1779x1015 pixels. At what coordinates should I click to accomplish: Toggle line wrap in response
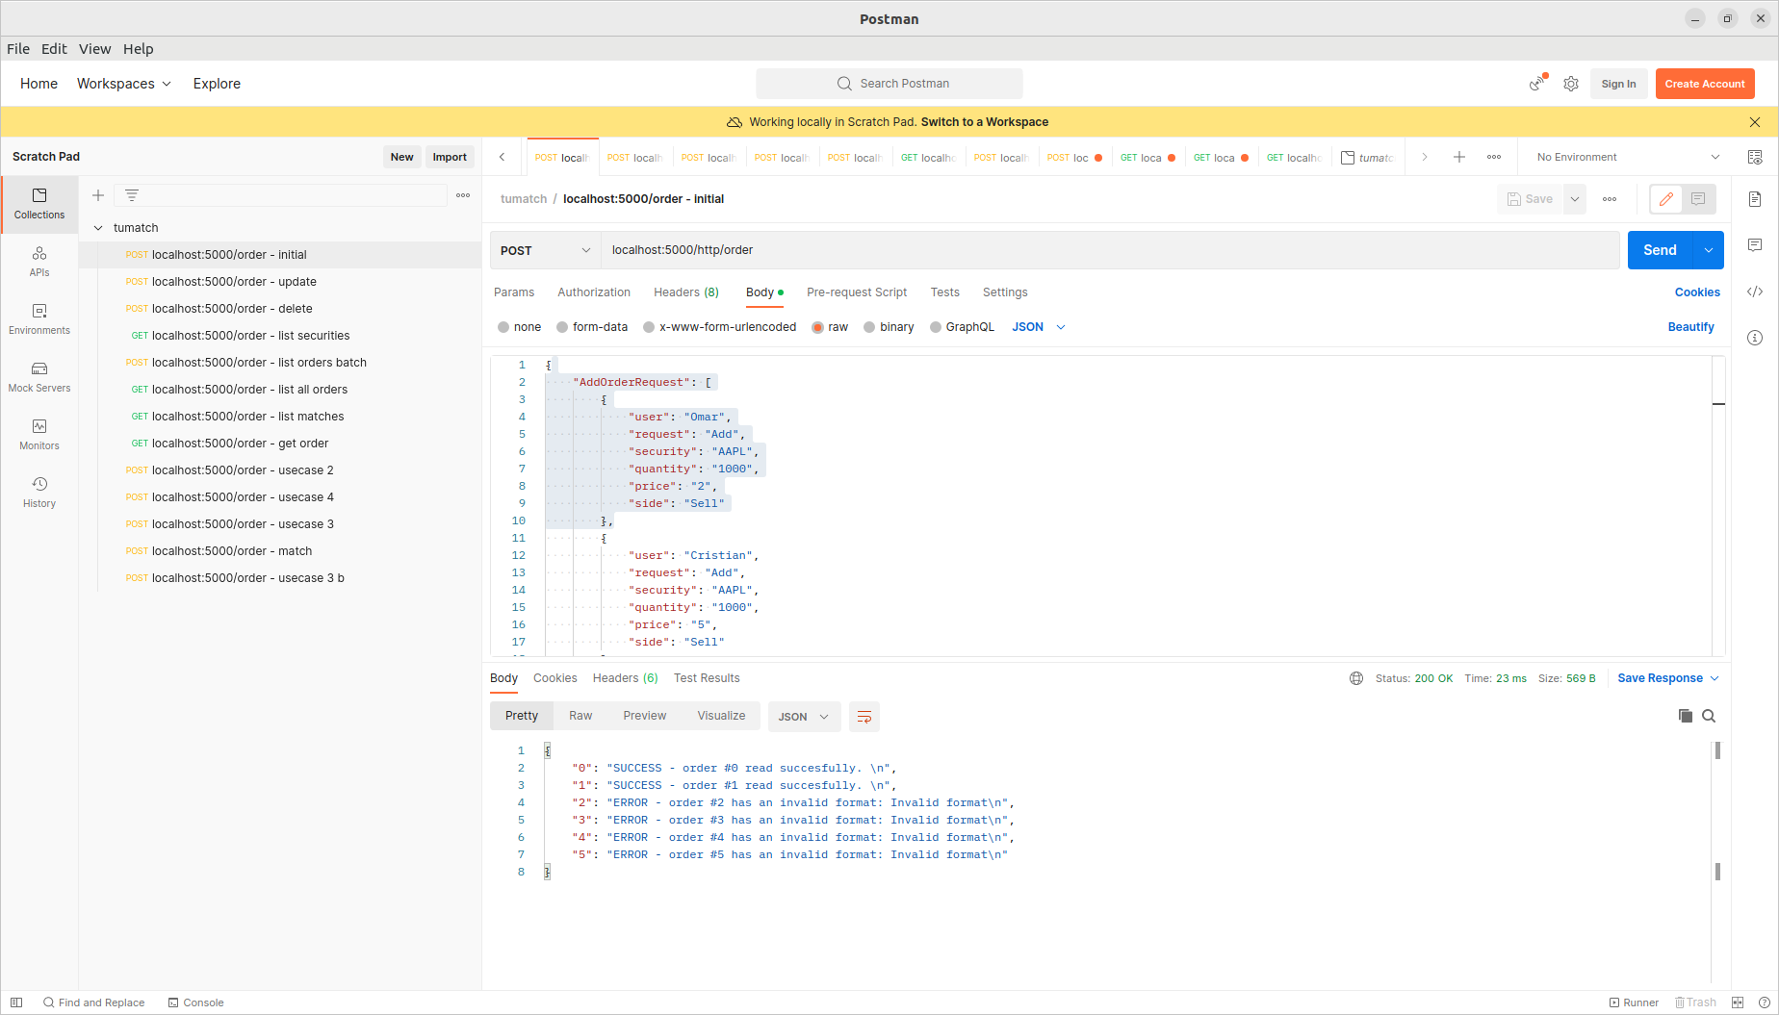[864, 717]
